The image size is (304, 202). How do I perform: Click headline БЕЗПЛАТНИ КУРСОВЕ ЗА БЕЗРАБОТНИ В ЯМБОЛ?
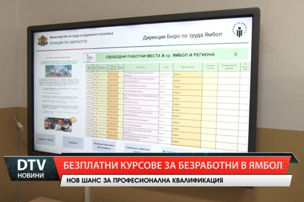[x=173, y=165]
